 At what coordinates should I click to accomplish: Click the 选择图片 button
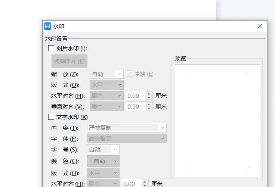[69, 61]
